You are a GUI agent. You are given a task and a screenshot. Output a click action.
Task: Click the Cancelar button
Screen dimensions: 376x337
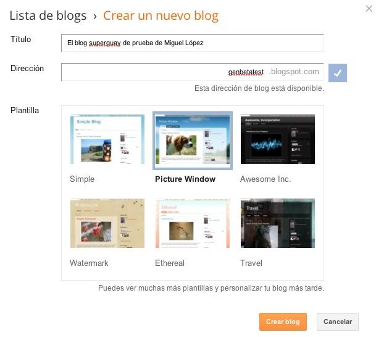point(338,322)
